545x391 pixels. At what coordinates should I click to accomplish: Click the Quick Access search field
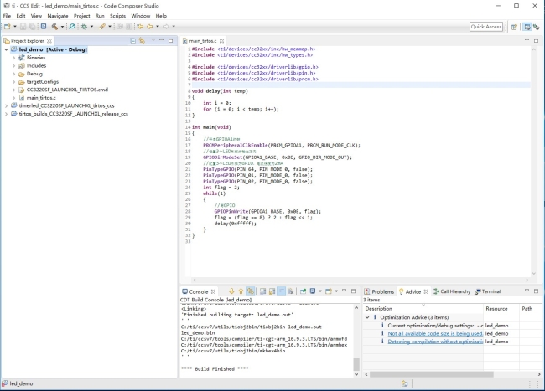[486, 27]
